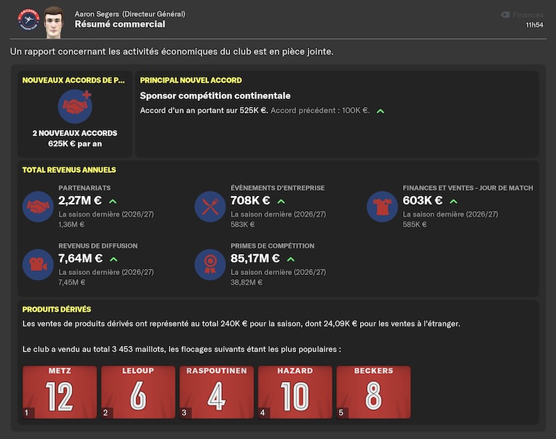
Task: Click the 'PRIMES DE COMPÉTITION' label
Action: tap(272, 246)
